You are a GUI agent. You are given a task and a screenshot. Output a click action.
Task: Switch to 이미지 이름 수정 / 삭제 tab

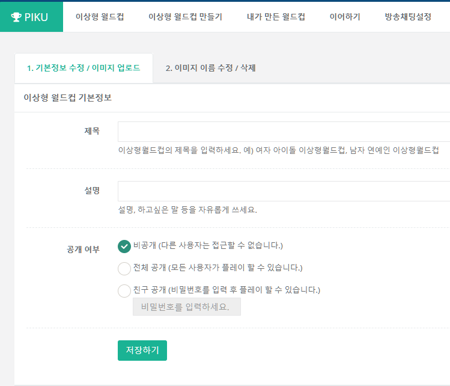[210, 68]
